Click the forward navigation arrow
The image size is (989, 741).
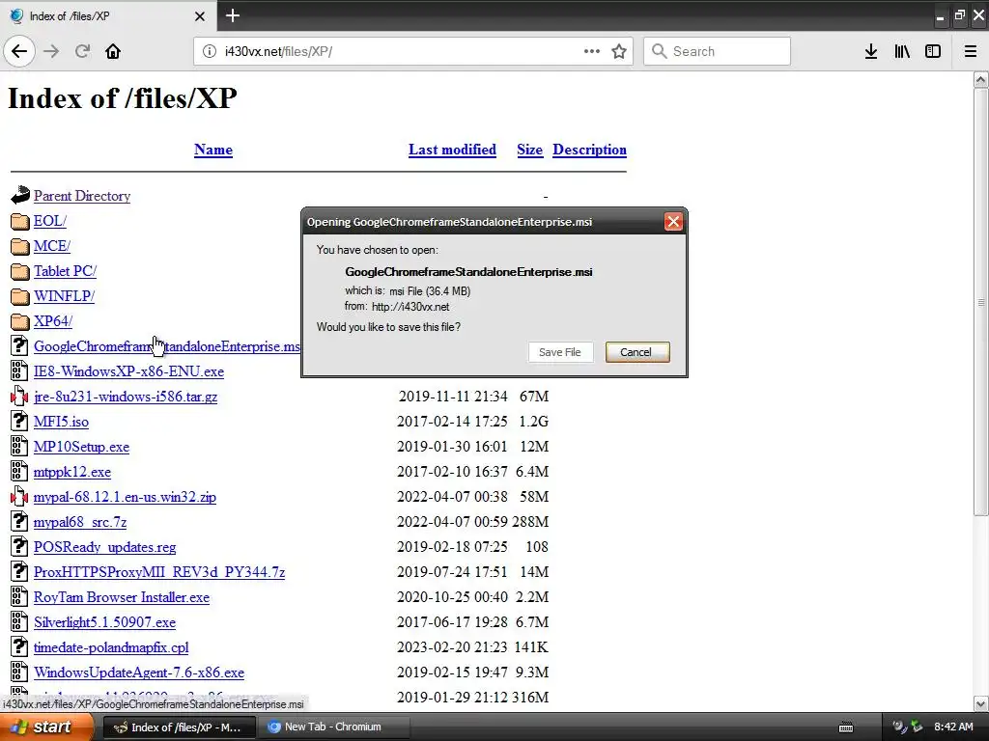tap(52, 52)
